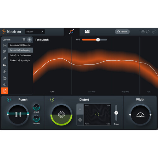158x158 pixels.
Task: Select the vocal head profile icon
Action: 5,84
